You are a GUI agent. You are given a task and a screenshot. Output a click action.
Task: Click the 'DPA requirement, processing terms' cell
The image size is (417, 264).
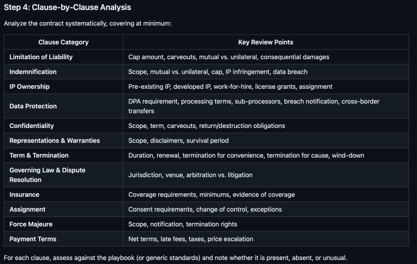click(x=254, y=106)
